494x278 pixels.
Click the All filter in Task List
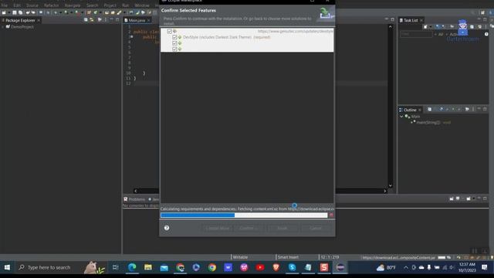tap(441, 34)
